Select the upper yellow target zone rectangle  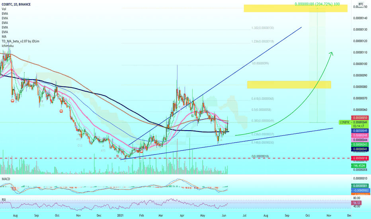click(295, 8)
